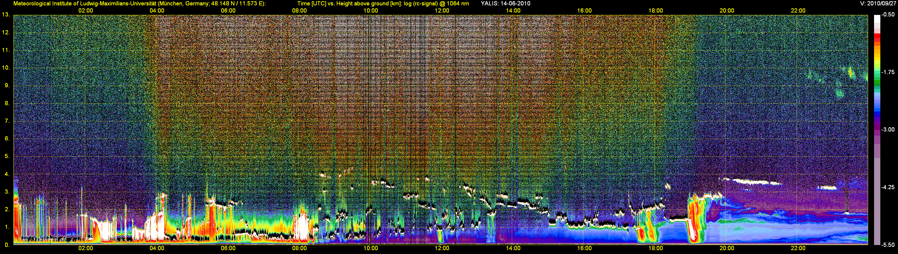898x254 pixels.
Task: Click the 10. km height axis label
Action: 6,68
